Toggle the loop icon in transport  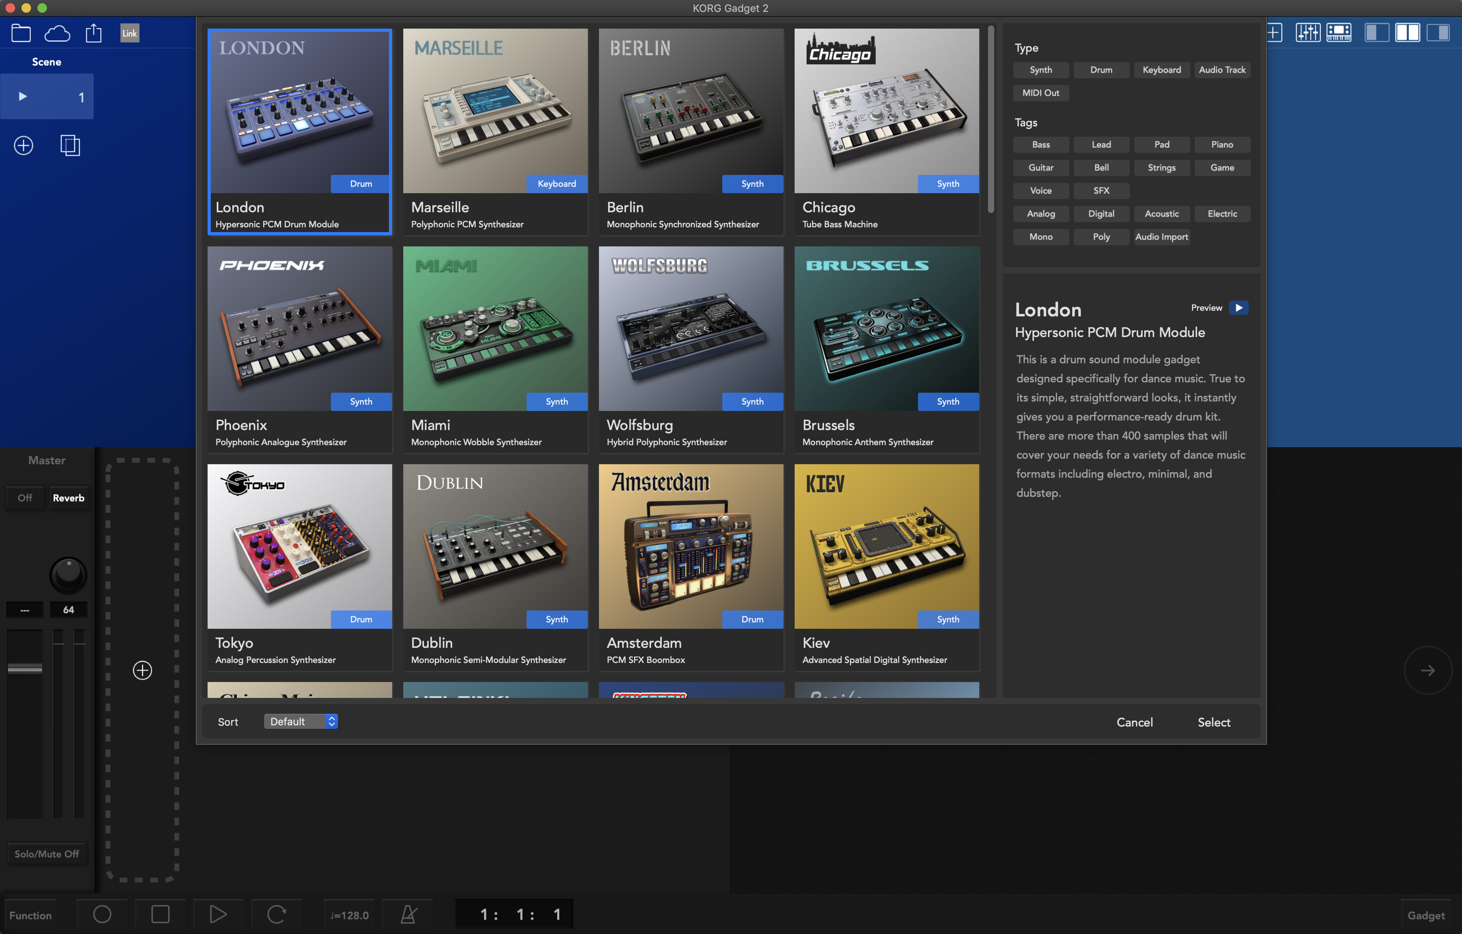pos(276,914)
